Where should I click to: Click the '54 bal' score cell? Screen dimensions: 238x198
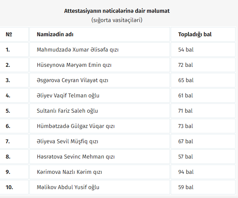pos(203,50)
